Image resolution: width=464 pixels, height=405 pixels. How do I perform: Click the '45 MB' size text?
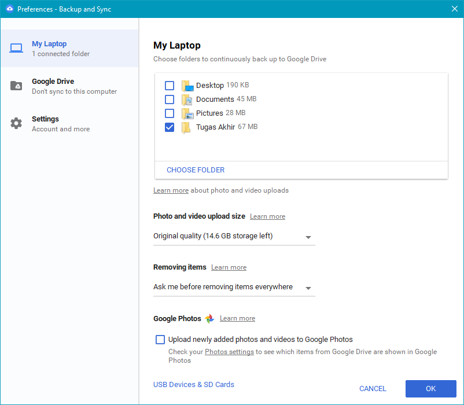tap(246, 99)
